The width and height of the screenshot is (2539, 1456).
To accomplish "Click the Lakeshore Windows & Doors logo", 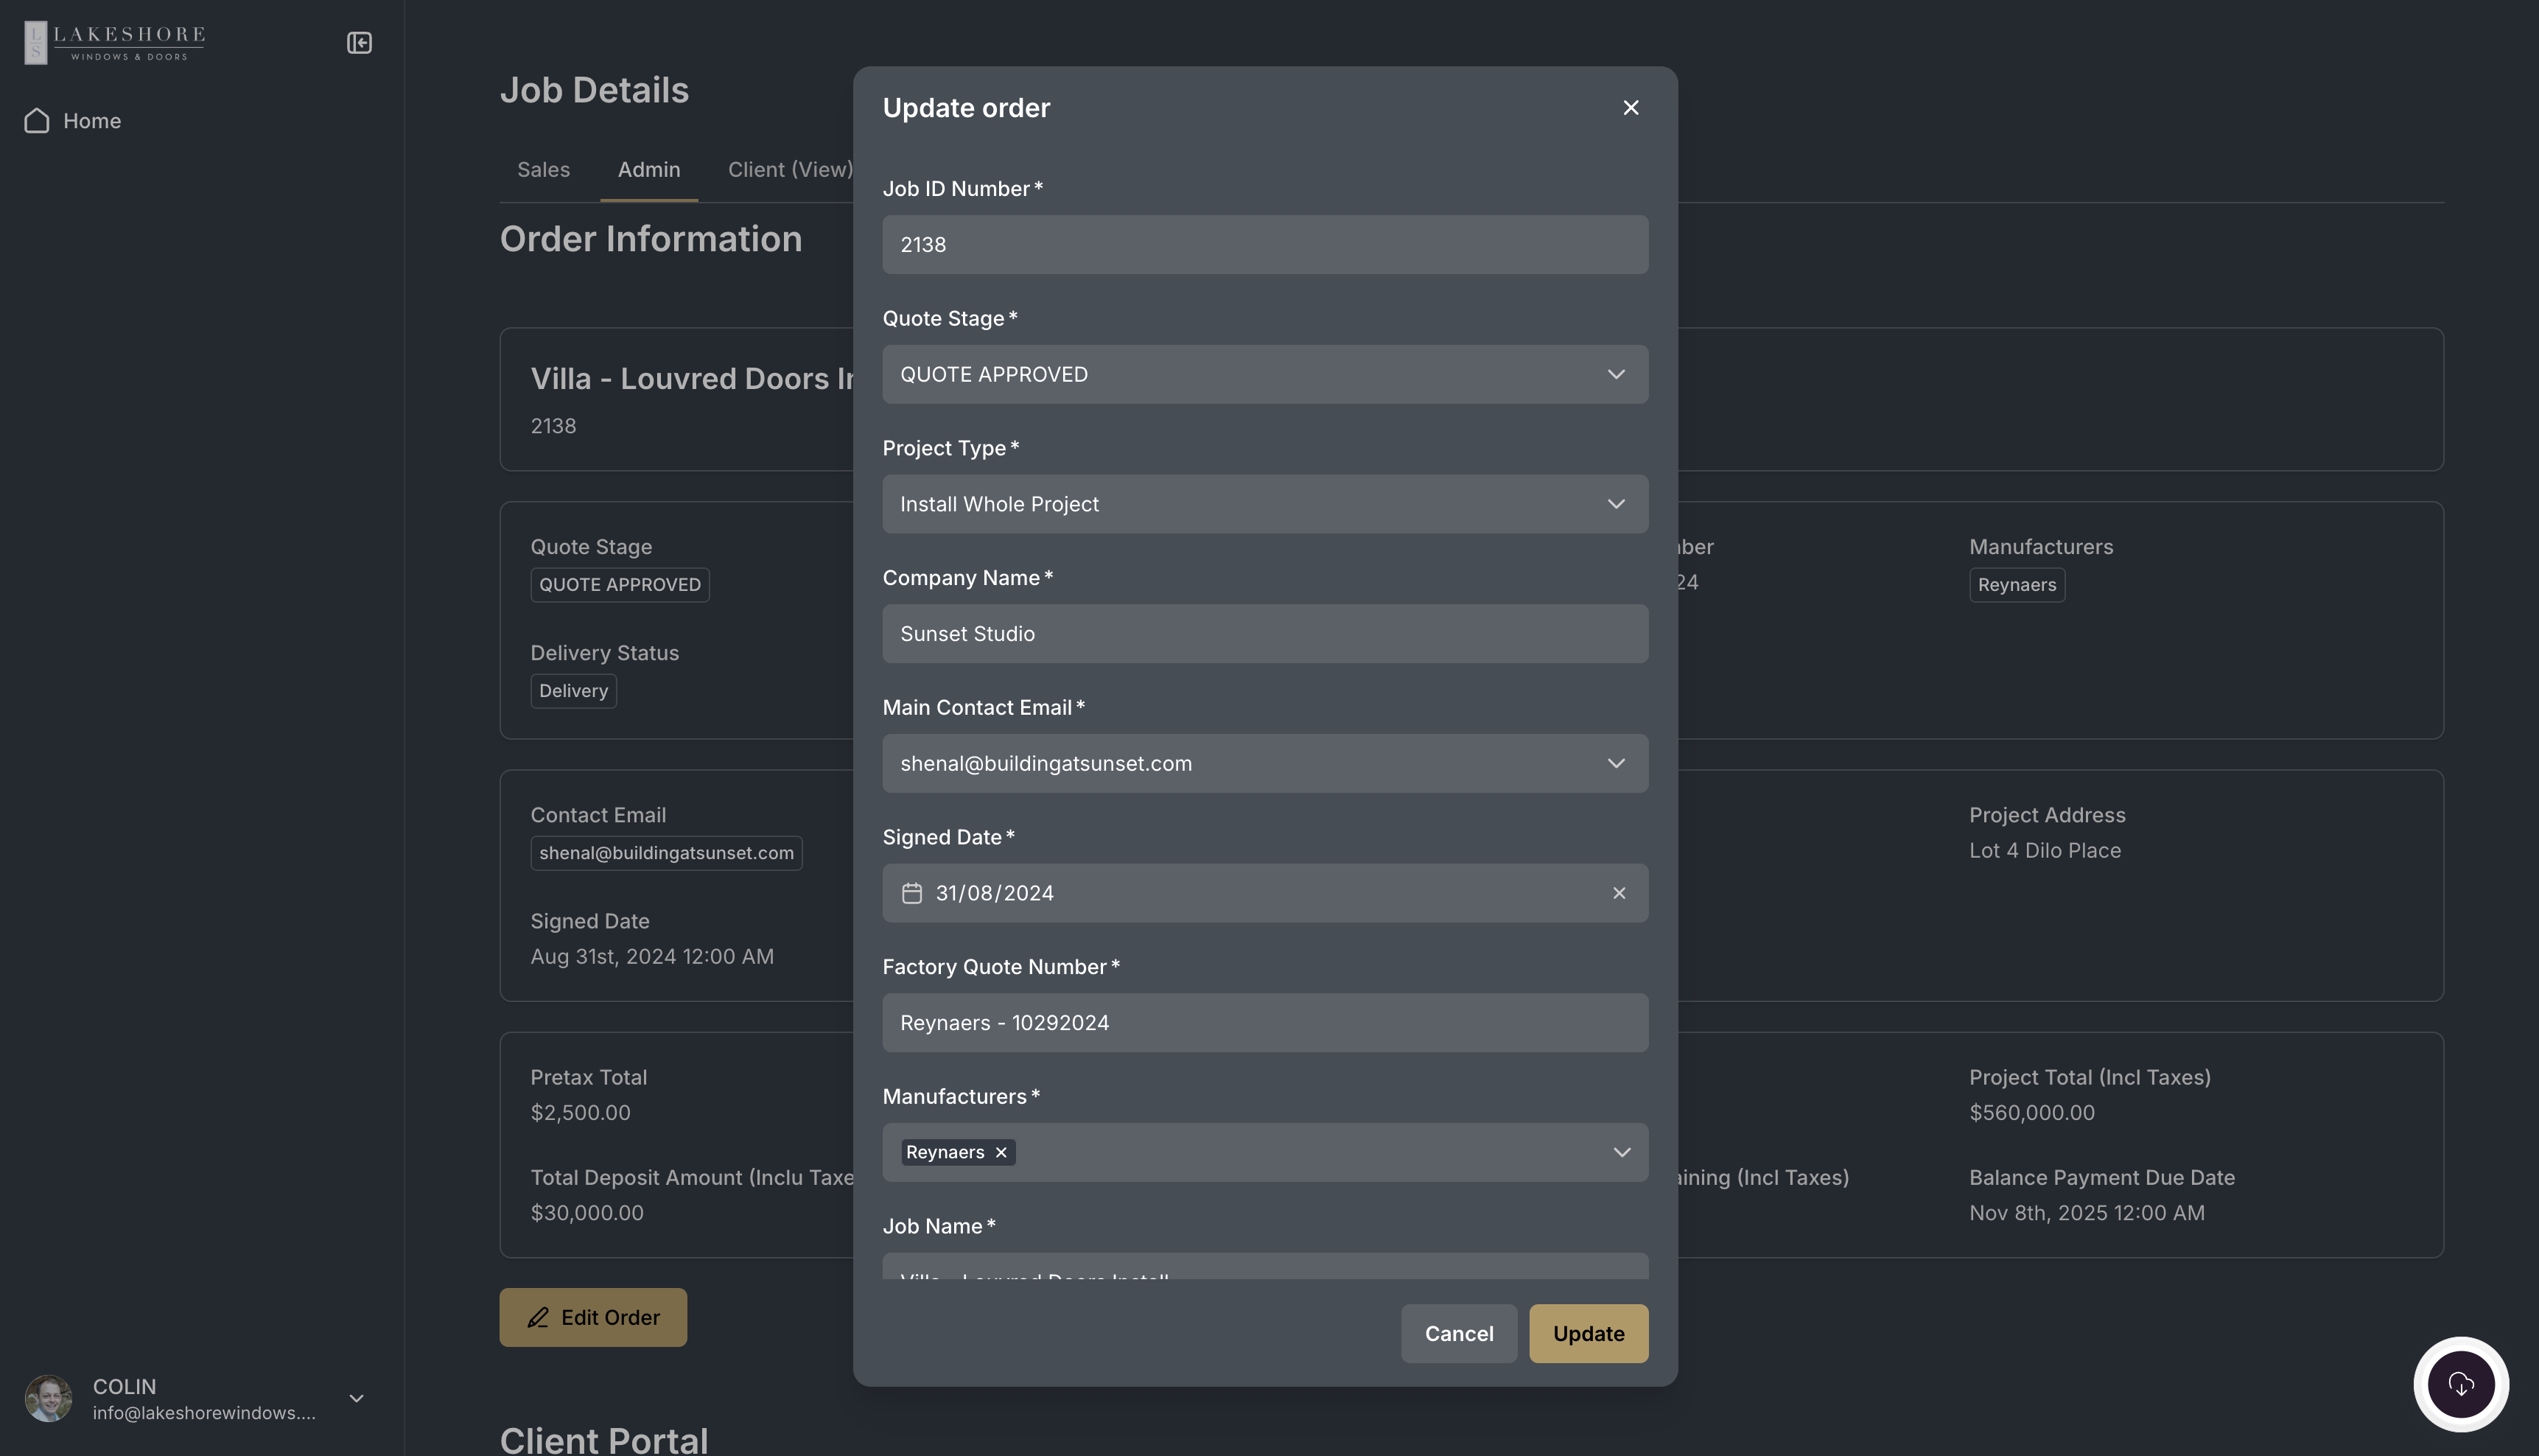I will [115, 43].
